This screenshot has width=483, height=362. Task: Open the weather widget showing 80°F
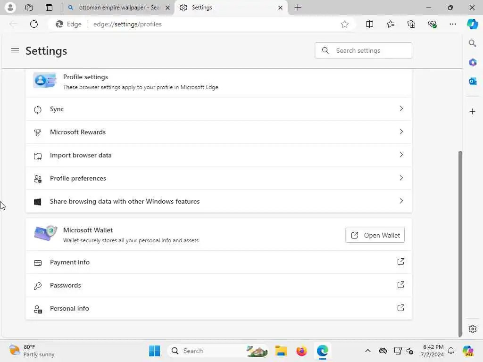32,351
